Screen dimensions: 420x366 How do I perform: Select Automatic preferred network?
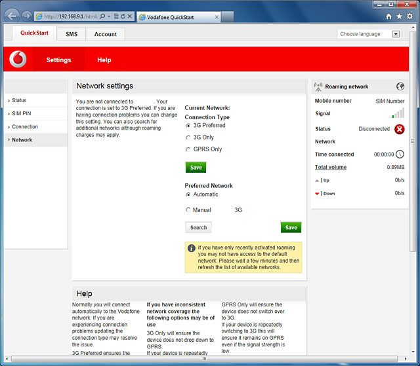point(188,194)
